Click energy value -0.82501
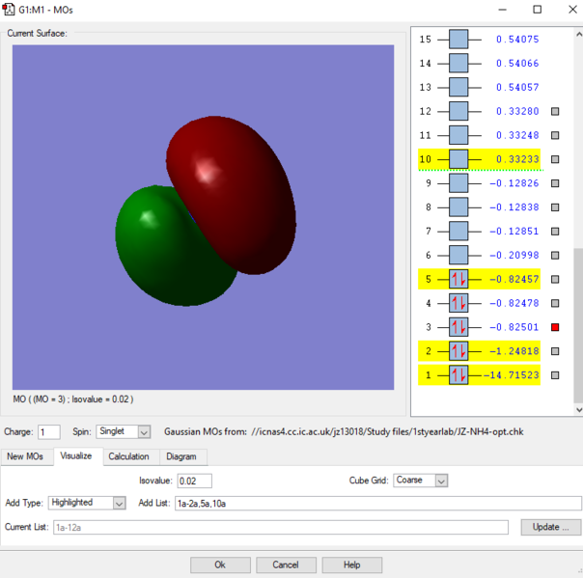This screenshot has width=583, height=578. pos(514,327)
